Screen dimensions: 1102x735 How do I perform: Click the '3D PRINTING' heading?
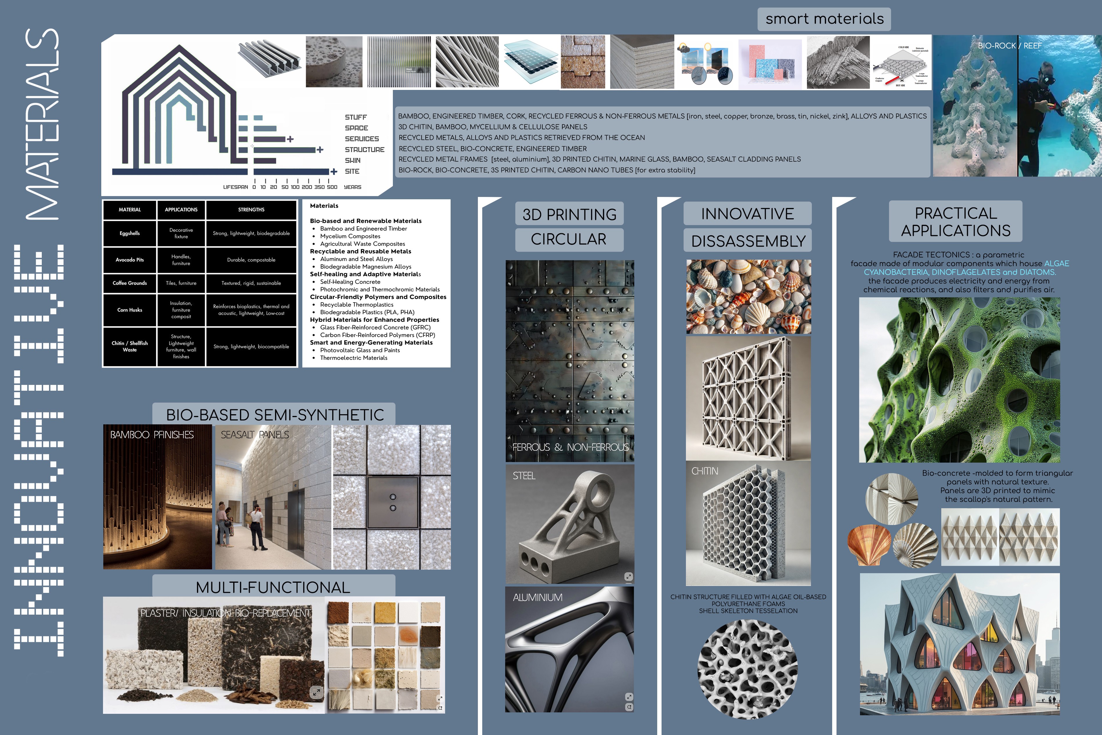click(569, 214)
